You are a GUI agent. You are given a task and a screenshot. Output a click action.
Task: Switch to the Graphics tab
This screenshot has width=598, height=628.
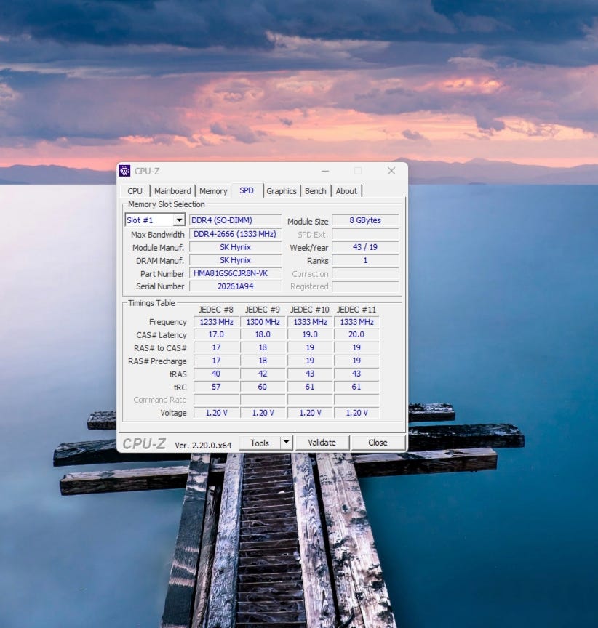(x=282, y=191)
